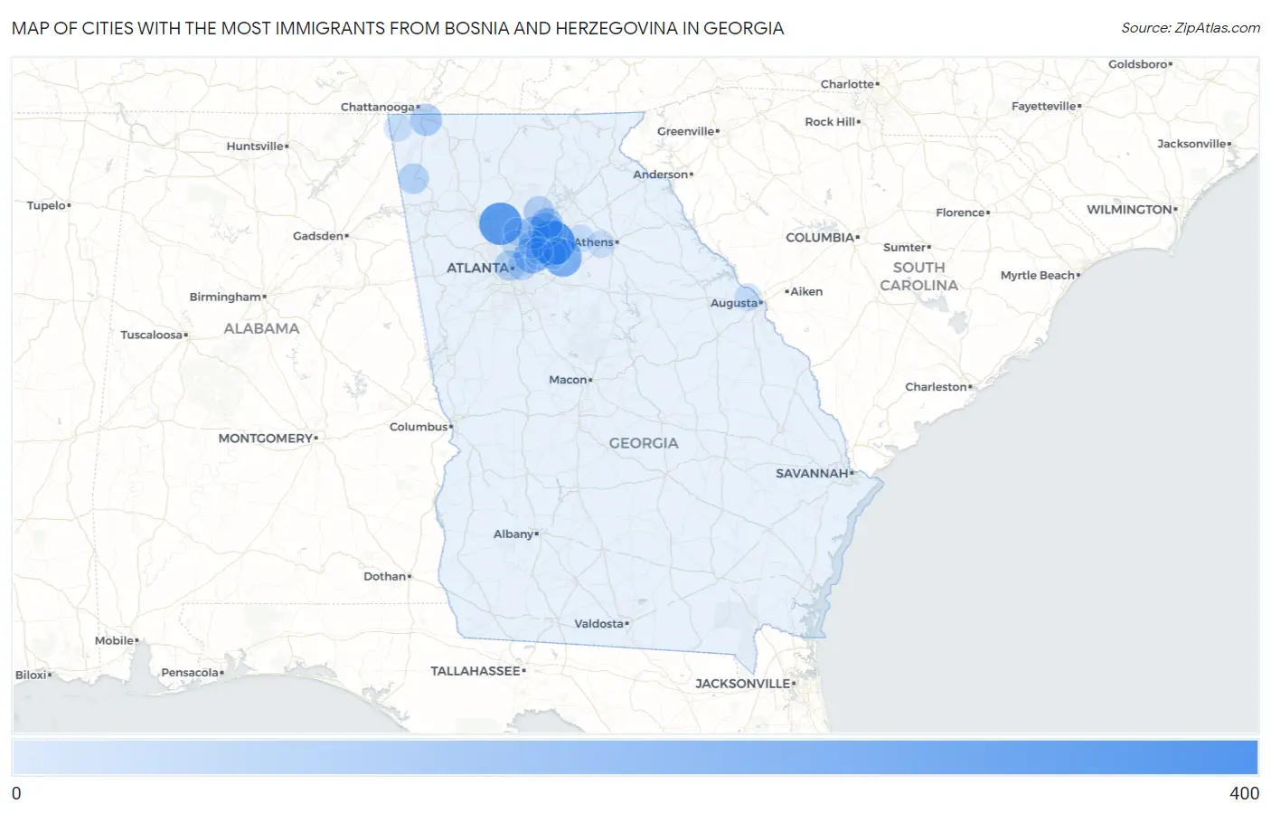Click the Tuscaloosa city label
The height and width of the screenshot is (813, 1271).
[152, 336]
